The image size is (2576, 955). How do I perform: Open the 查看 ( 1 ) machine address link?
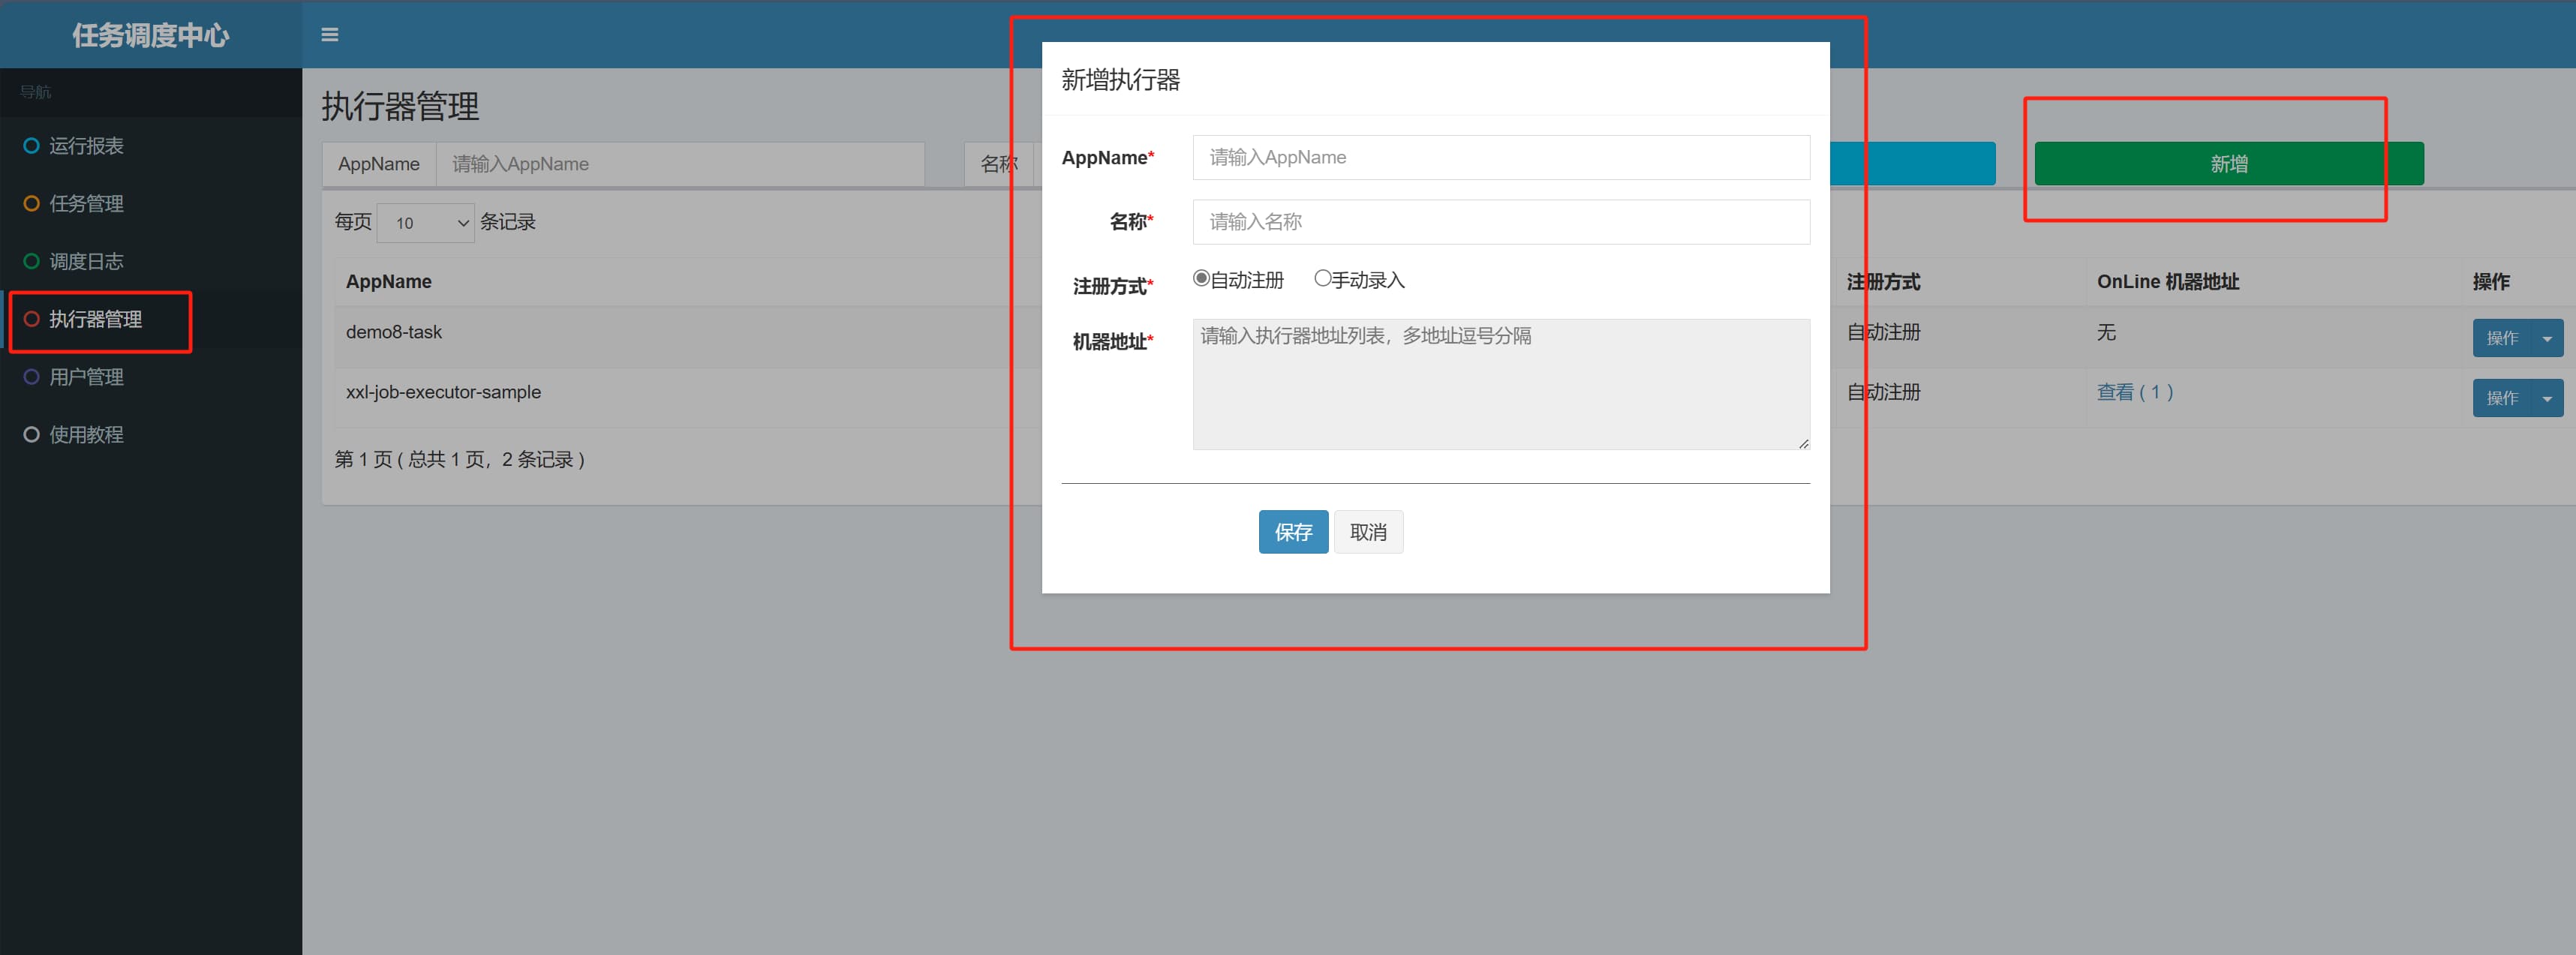(2134, 392)
